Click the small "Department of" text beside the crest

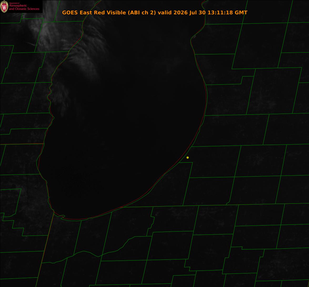click(x=14, y=3)
